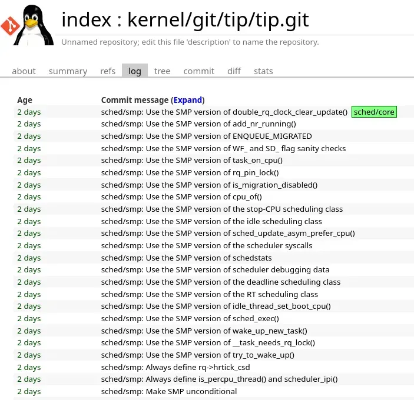
Task: Open the commit tab
Action: pos(199,71)
